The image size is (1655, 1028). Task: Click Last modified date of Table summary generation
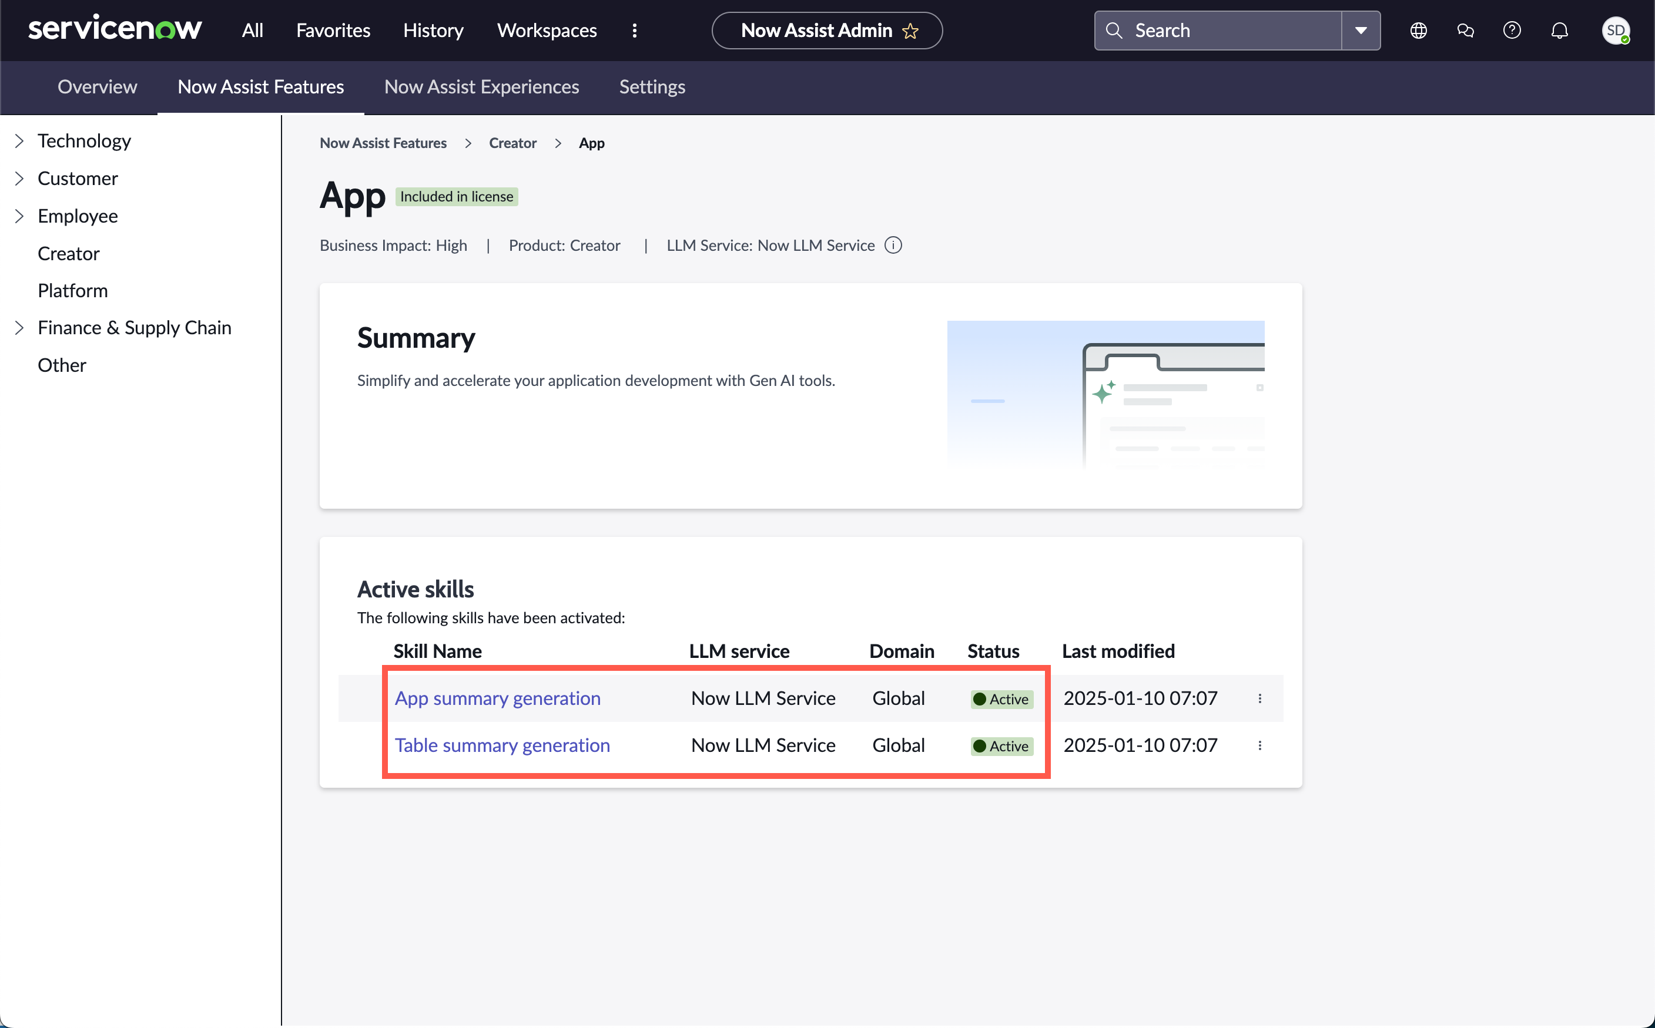tap(1141, 745)
